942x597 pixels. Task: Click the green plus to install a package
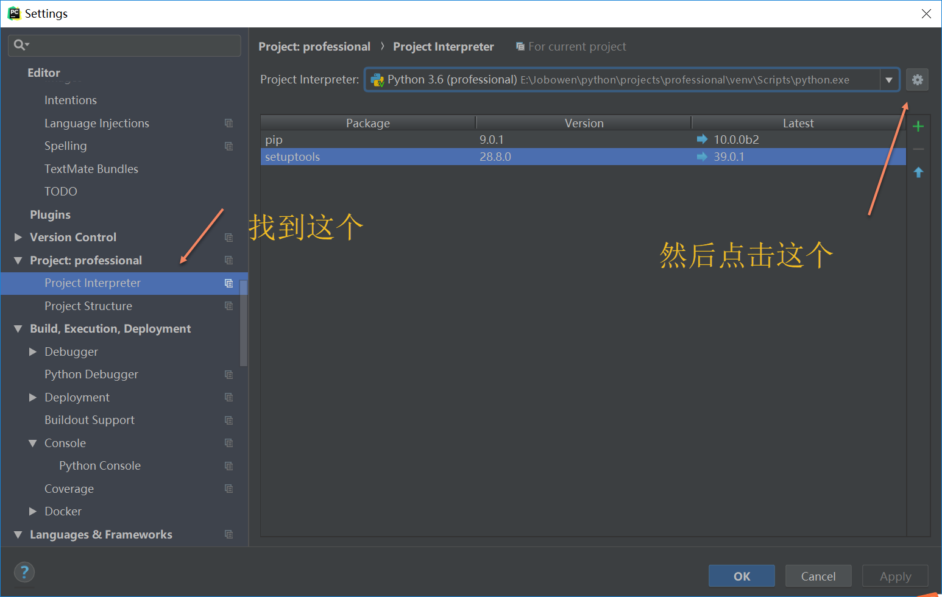(918, 127)
